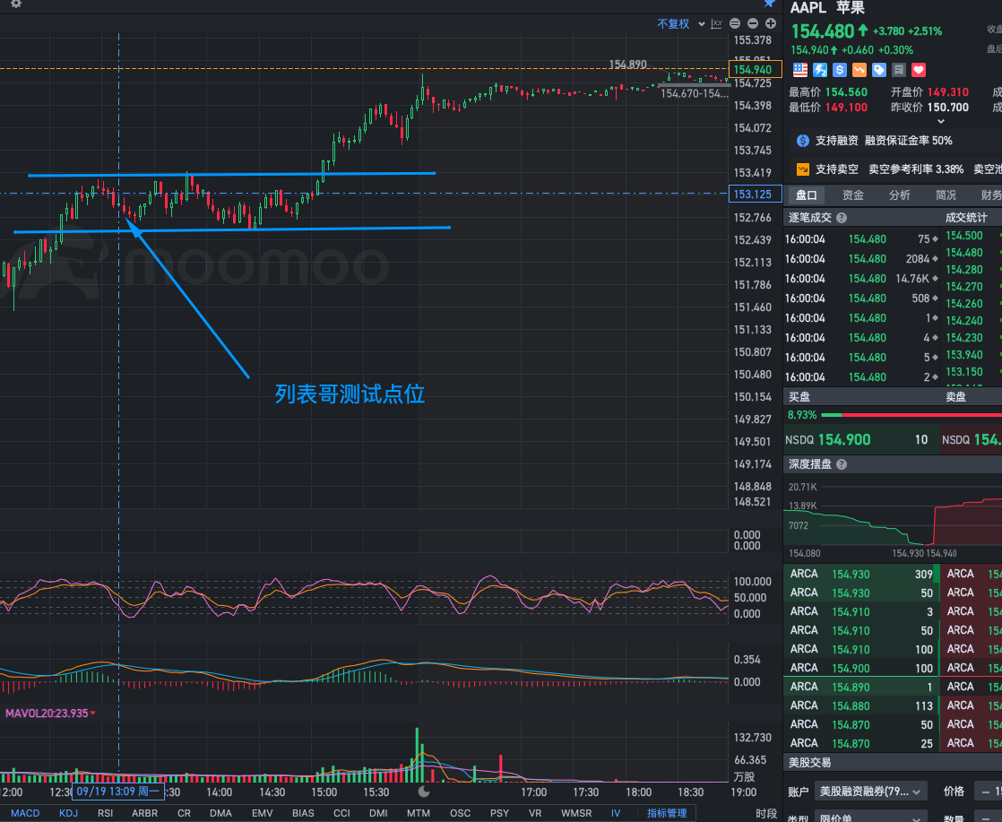
Task: Click the 154.500 row in 成交统计
Action: (x=973, y=236)
